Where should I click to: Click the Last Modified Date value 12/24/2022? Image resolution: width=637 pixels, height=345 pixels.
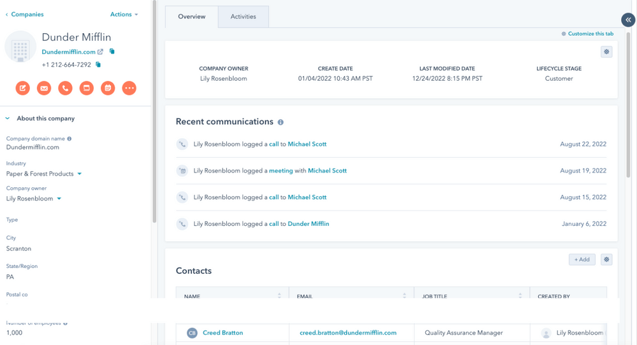click(x=447, y=79)
